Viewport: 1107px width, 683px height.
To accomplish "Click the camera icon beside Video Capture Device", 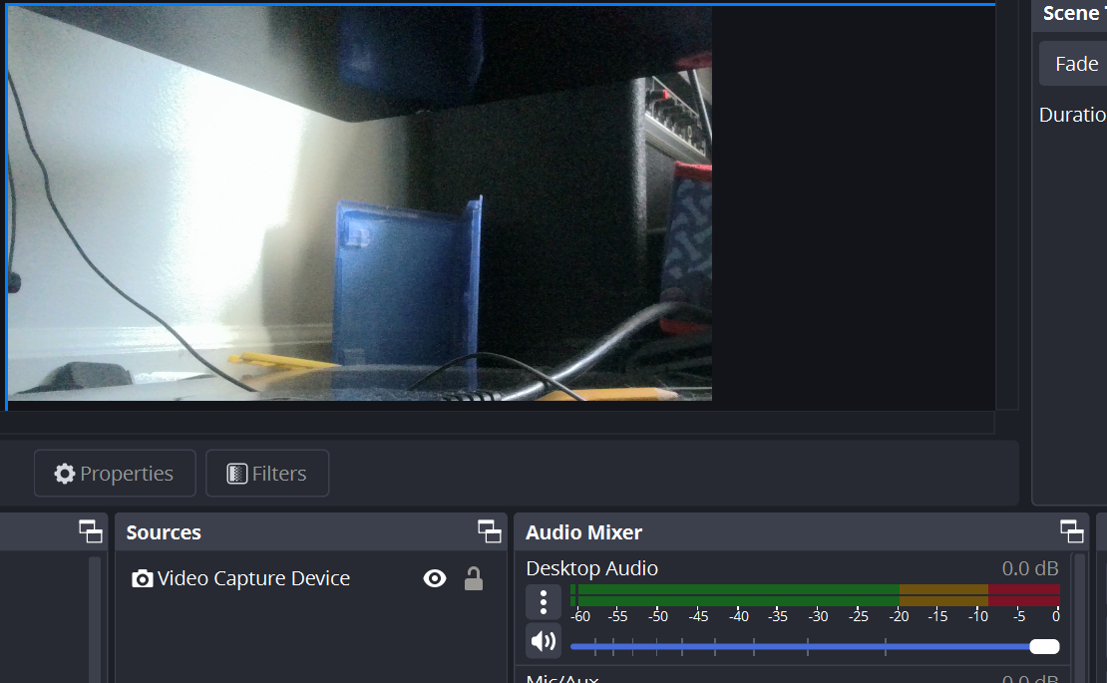I will (143, 579).
